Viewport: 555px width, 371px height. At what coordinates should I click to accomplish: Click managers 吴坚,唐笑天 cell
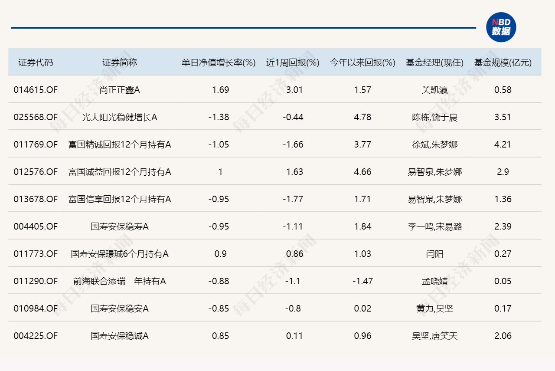(x=434, y=336)
